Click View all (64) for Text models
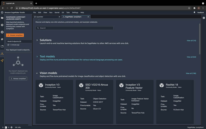The width and height of the screenshot is (206, 129). [191, 57]
